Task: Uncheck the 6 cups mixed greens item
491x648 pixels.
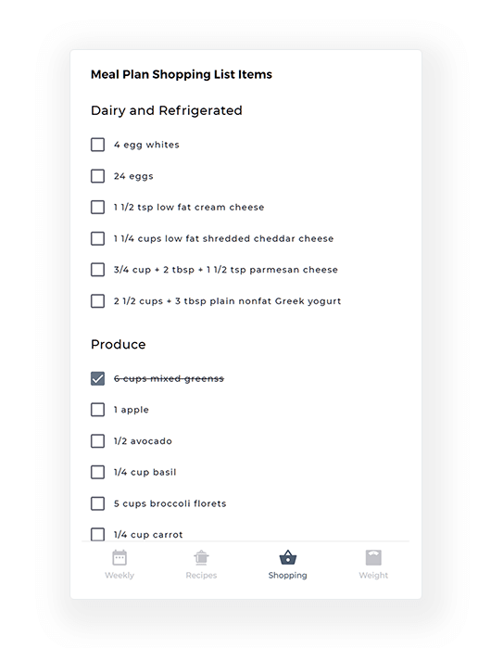Action: coord(97,378)
